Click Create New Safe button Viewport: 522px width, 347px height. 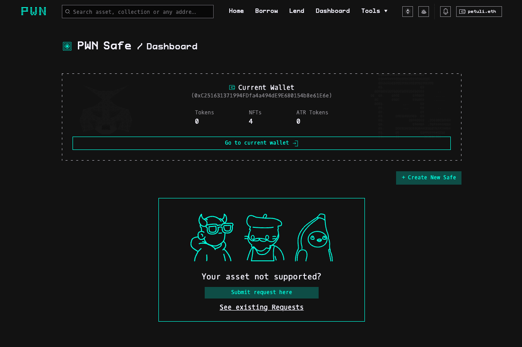click(429, 178)
